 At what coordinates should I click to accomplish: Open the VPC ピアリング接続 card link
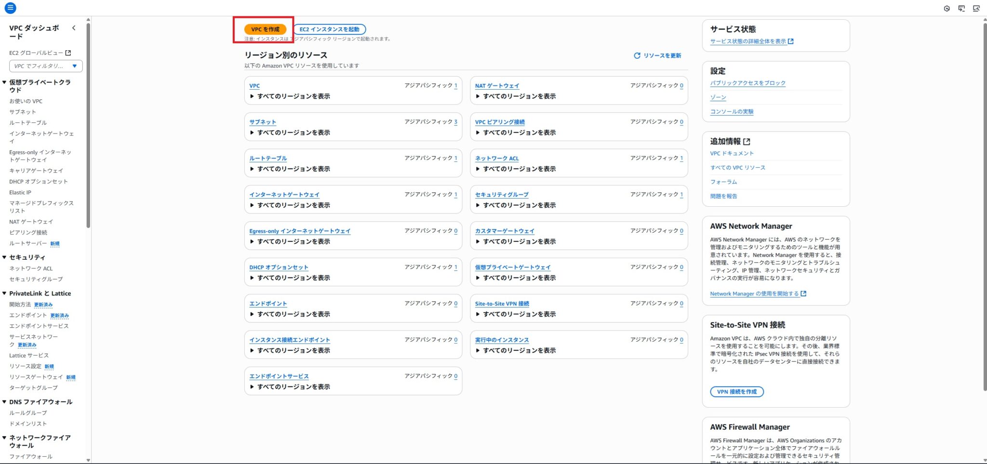[x=500, y=122]
